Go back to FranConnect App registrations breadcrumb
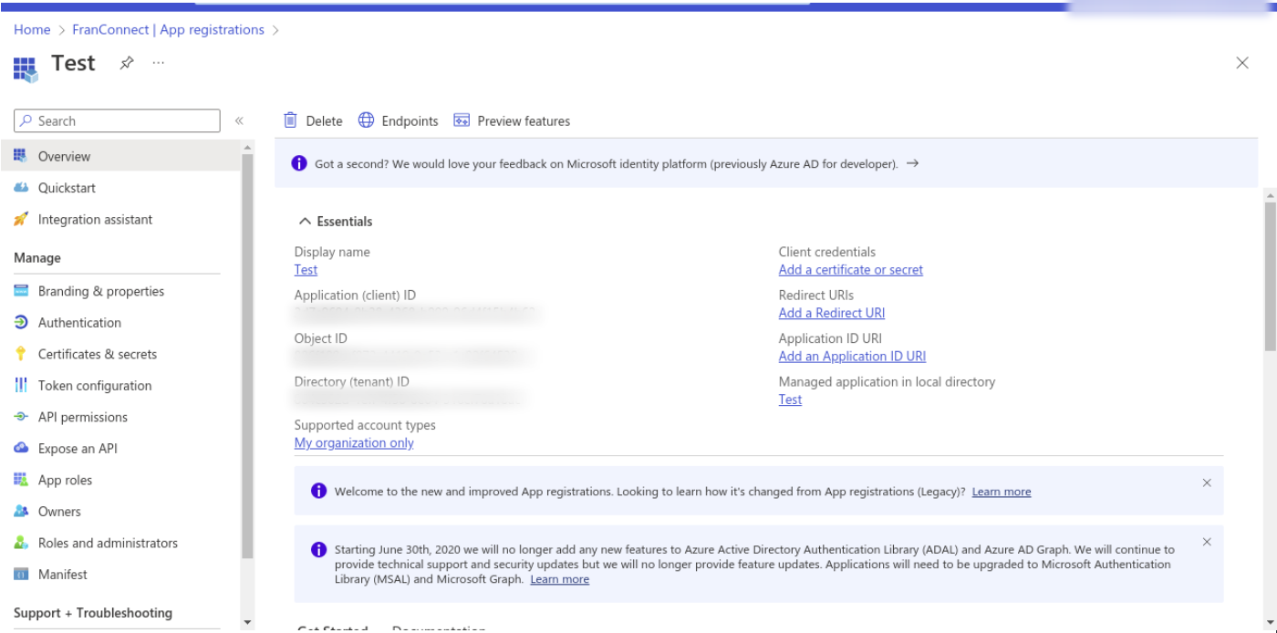The width and height of the screenshot is (1277, 633). (x=168, y=29)
